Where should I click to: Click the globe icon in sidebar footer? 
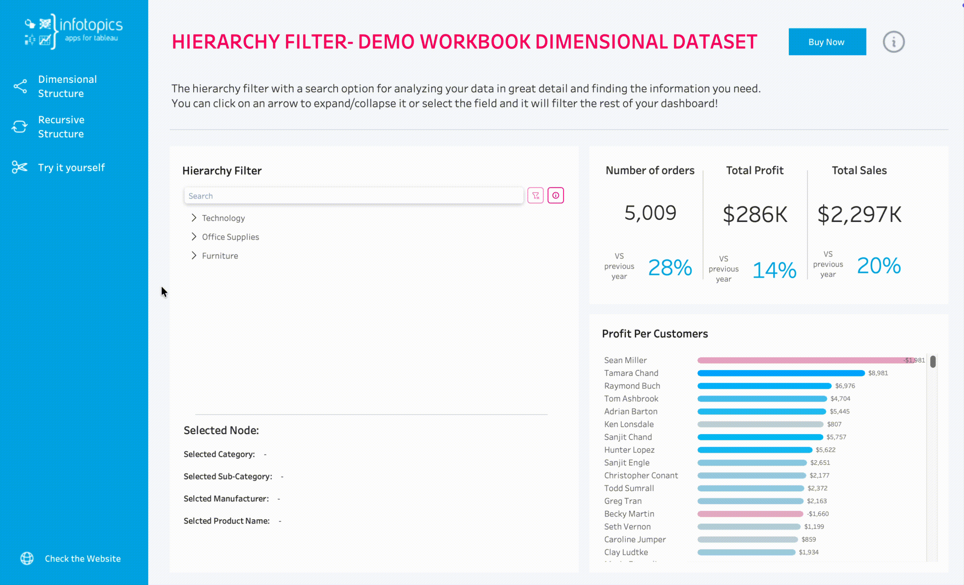coord(27,558)
